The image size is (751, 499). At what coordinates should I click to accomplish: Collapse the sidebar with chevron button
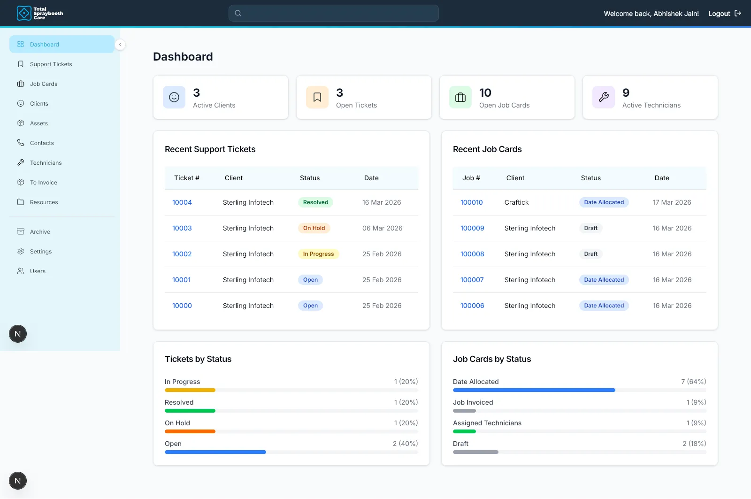(120, 45)
